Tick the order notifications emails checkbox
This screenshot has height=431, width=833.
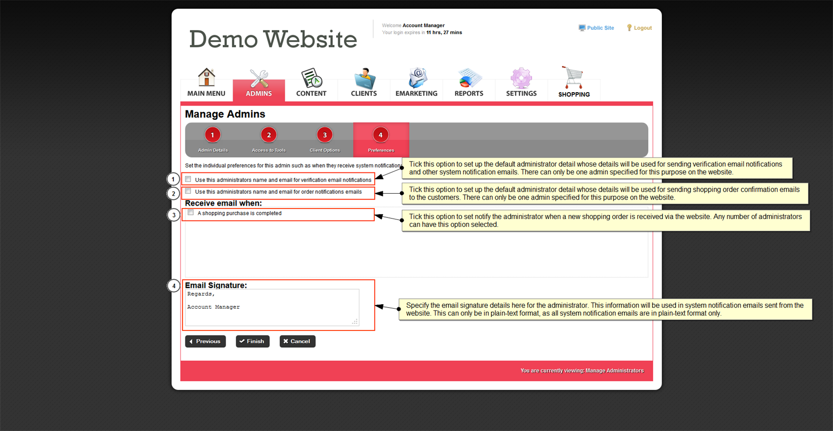coord(188,191)
